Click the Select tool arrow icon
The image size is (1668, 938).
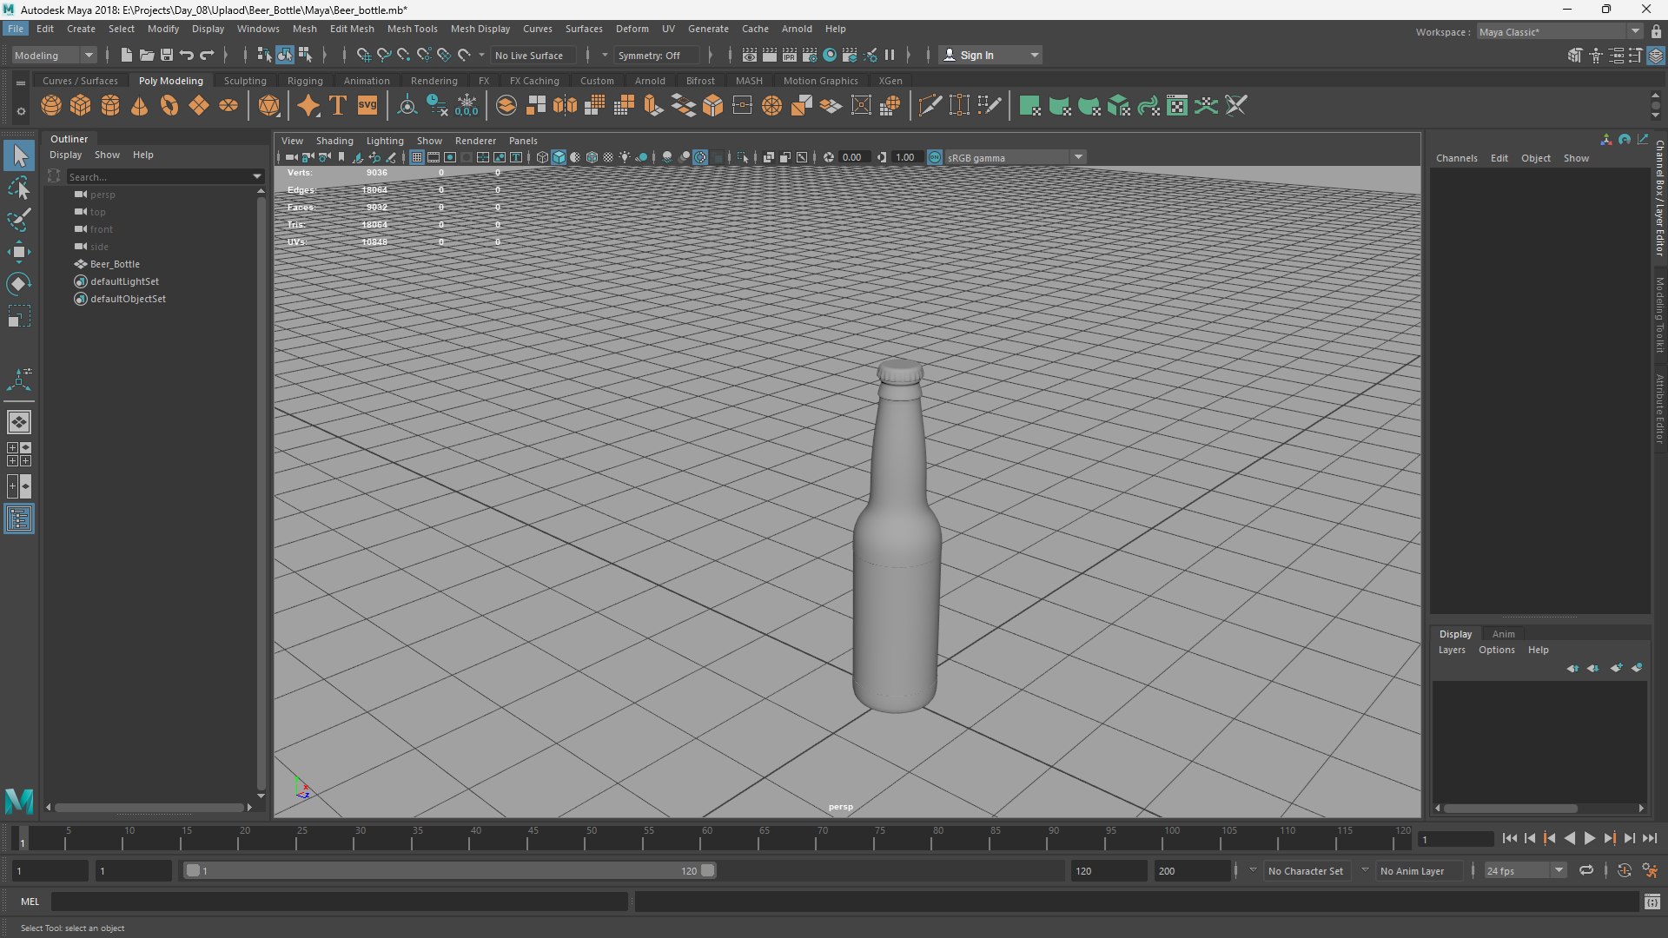click(19, 156)
